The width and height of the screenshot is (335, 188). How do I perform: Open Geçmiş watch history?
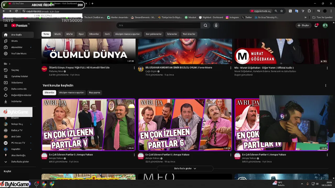point(18,70)
